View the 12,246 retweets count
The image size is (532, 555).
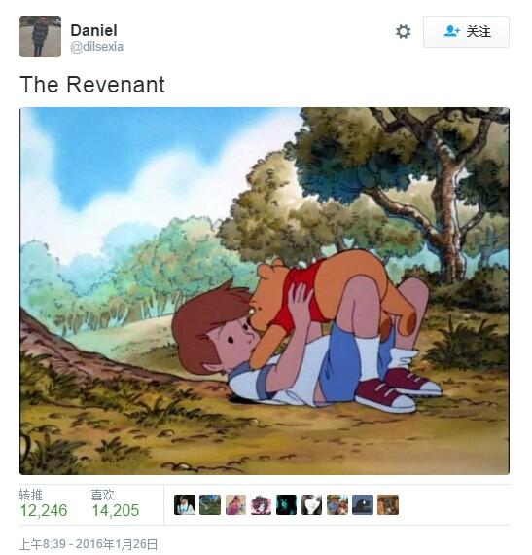pos(44,510)
